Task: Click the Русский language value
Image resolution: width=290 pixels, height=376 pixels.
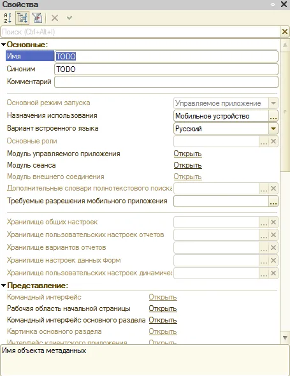Action: 221,129
